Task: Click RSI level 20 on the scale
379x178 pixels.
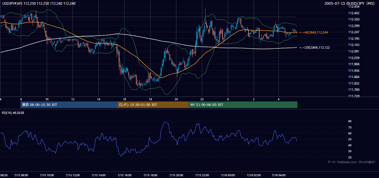Action: click(350, 157)
